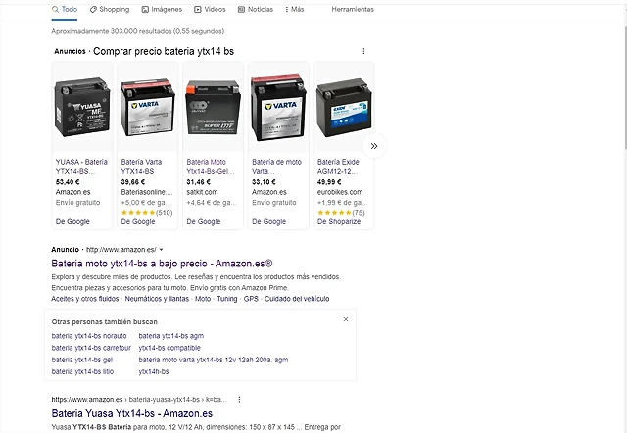Screen dimensions: 627x433
Task: Switch to the Shopping tab
Action: coord(110,9)
